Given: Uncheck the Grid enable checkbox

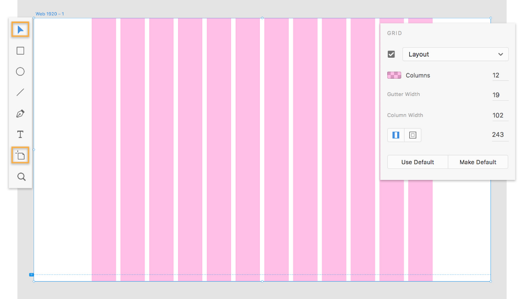Looking at the screenshot, I should coord(391,54).
